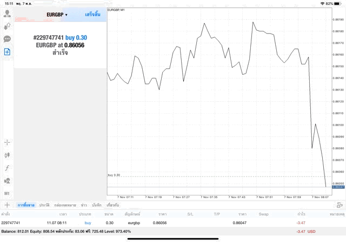Open the trade arrows icon in sidebar
The image size is (346, 242).
click(7, 27)
